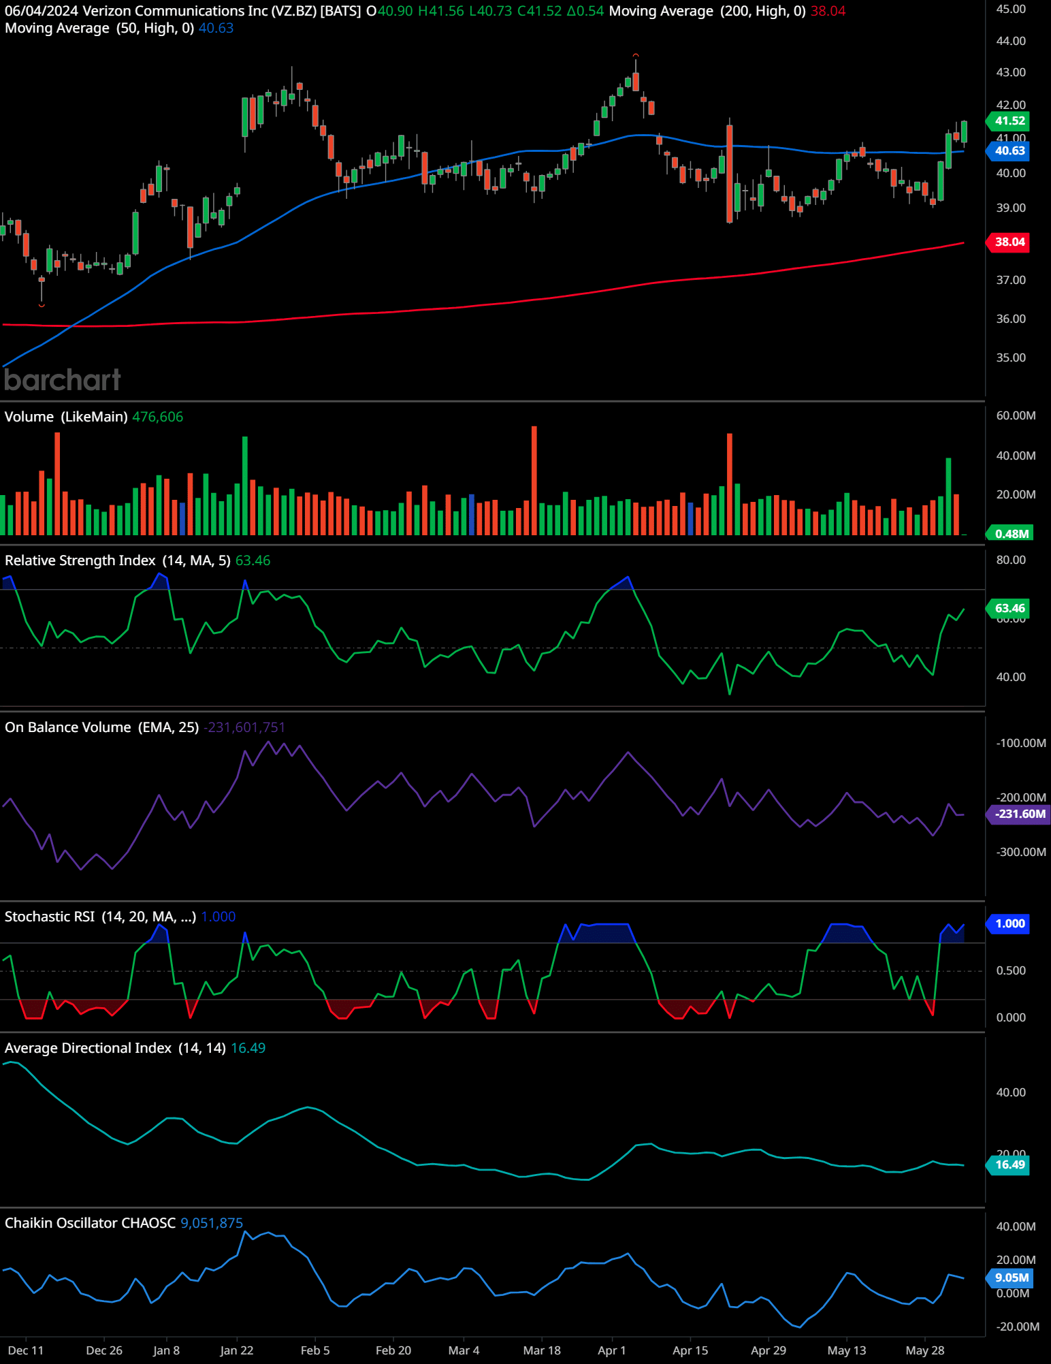Click the May 13 date label

point(847,1350)
